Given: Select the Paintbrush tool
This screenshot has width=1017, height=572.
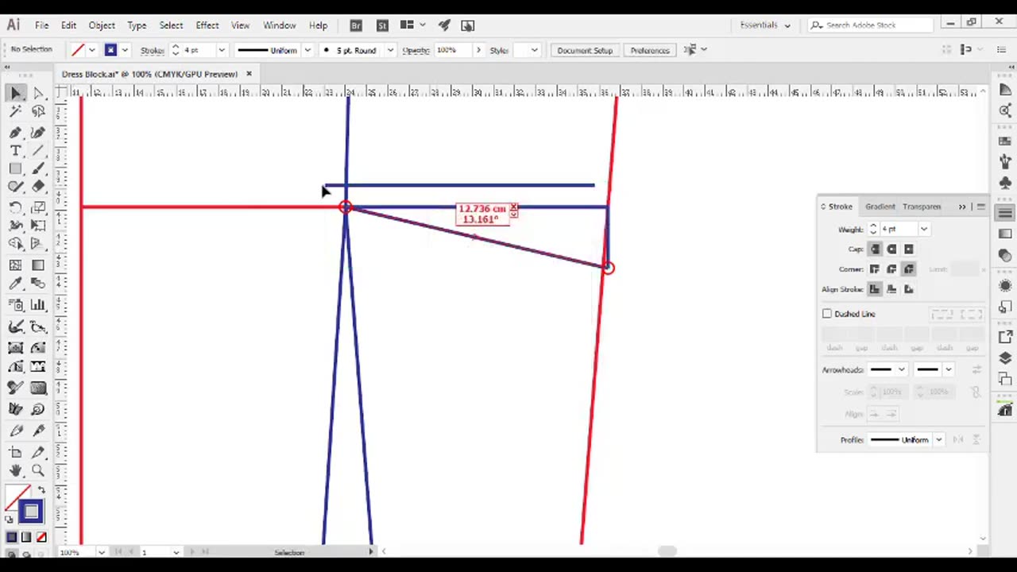Looking at the screenshot, I should (38, 168).
